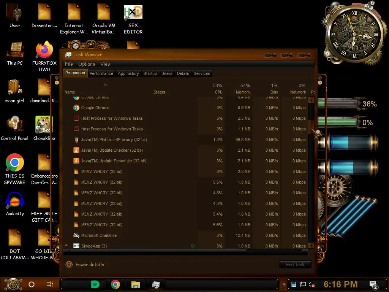Select the MEMZ.WNCRY row using 4.8% CPU

(185, 193)
